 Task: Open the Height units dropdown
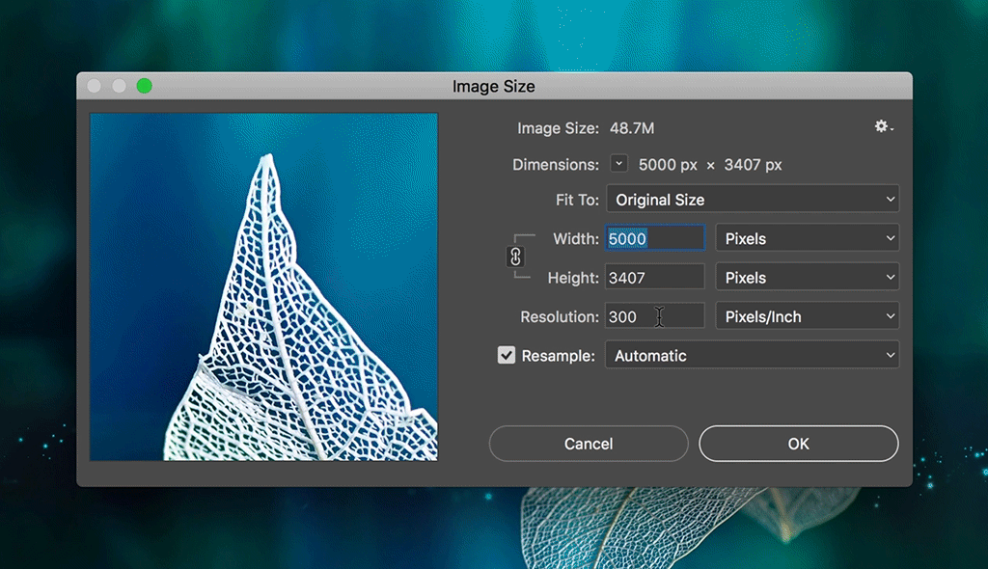click(x=807, y=278)
